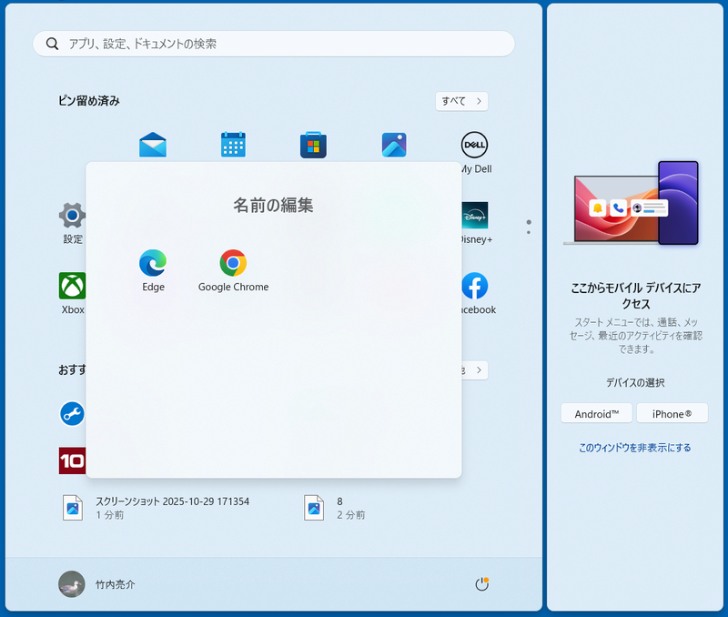Screen dimensions: 728x617
Task: Click the phone and laptop illustration
Action: click(631, 203)
